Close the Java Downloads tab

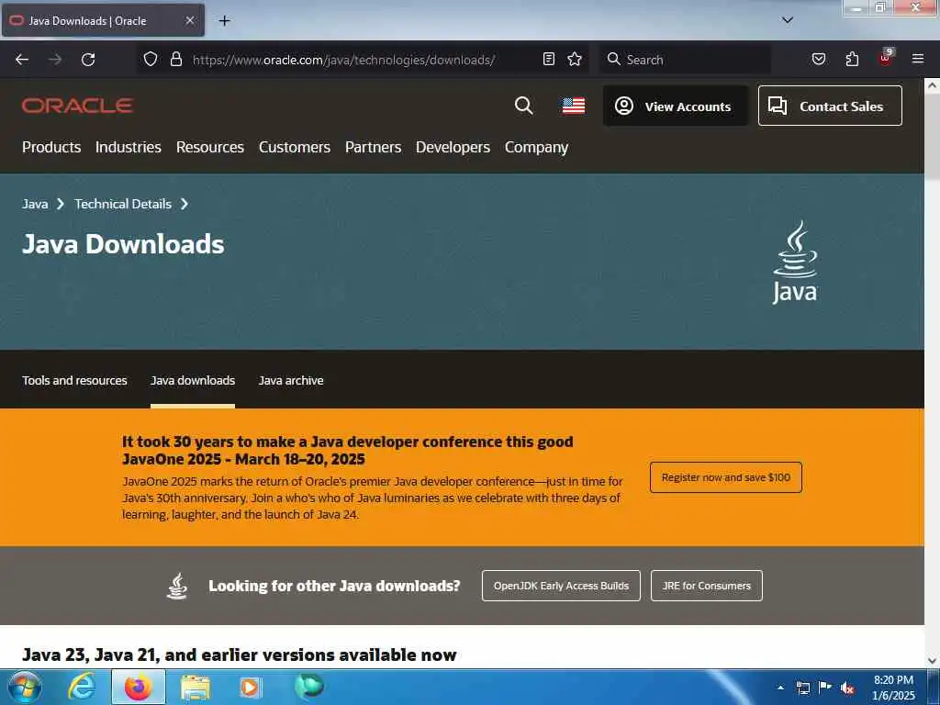coord(189,20)
